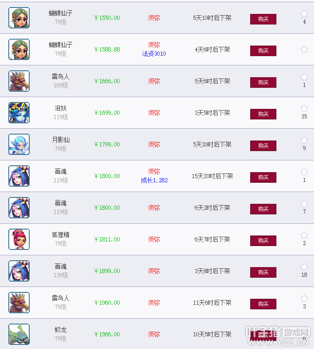Click the 139级 画魂 portrait icon
The width and height of the screenshot is (314, 349).
[x=19, y=271]
